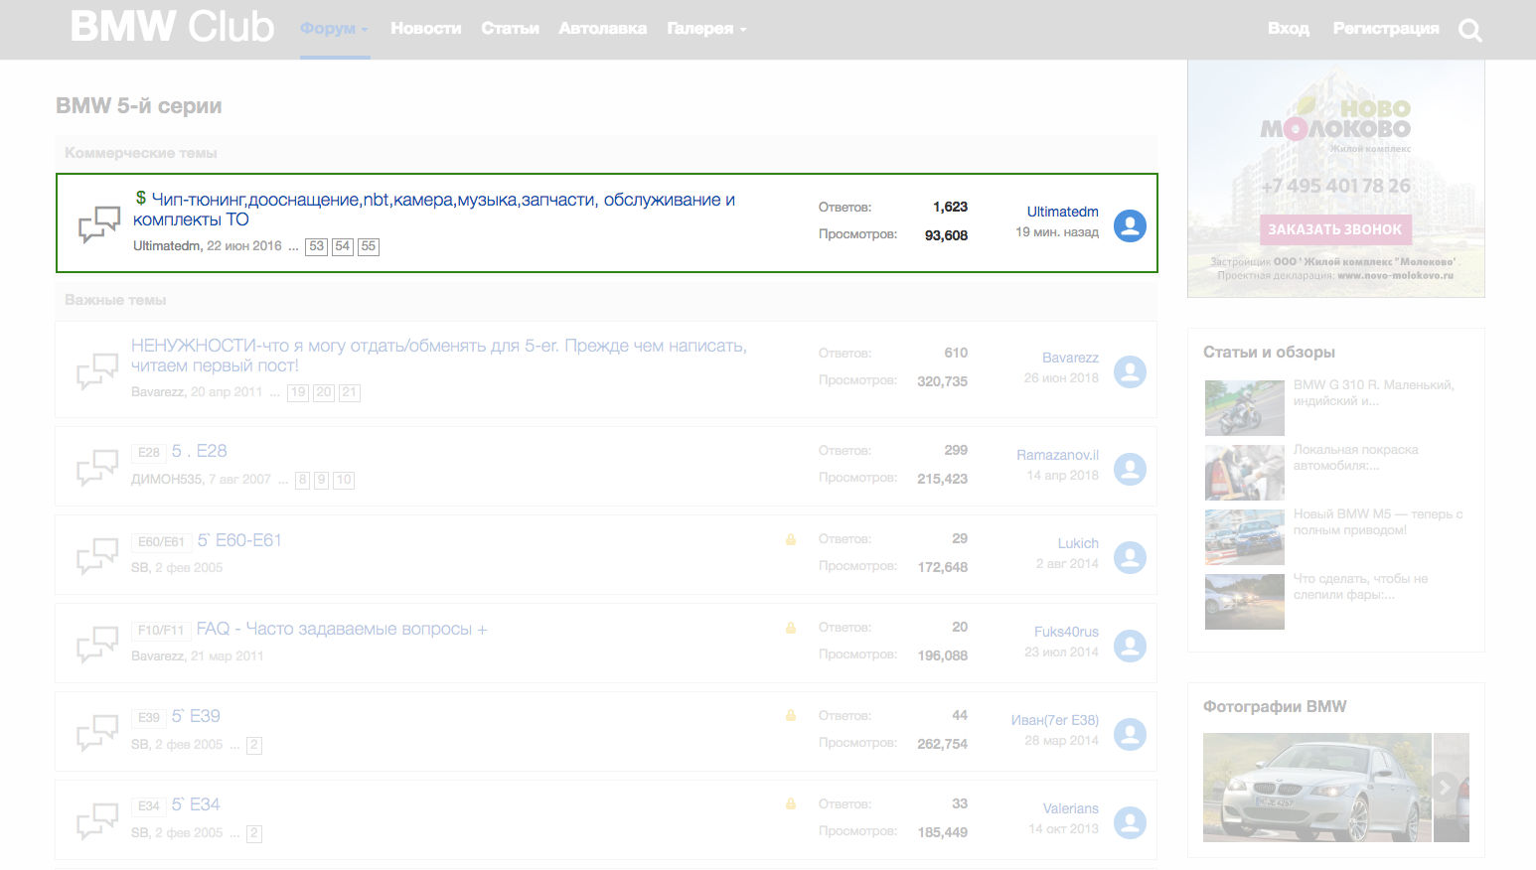
Task: Go to page 10 of 5 . E28 thread
Action: [x=343, y=480]
